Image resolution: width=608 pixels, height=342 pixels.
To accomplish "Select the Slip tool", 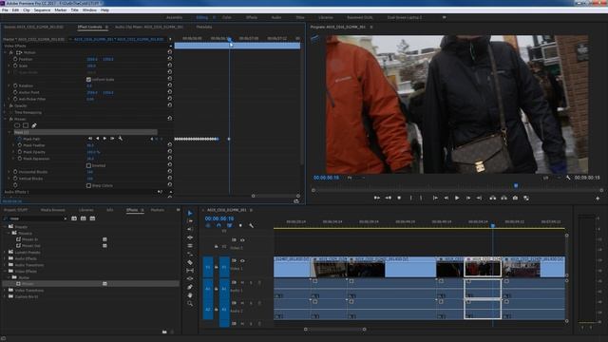I will [190, 270].
